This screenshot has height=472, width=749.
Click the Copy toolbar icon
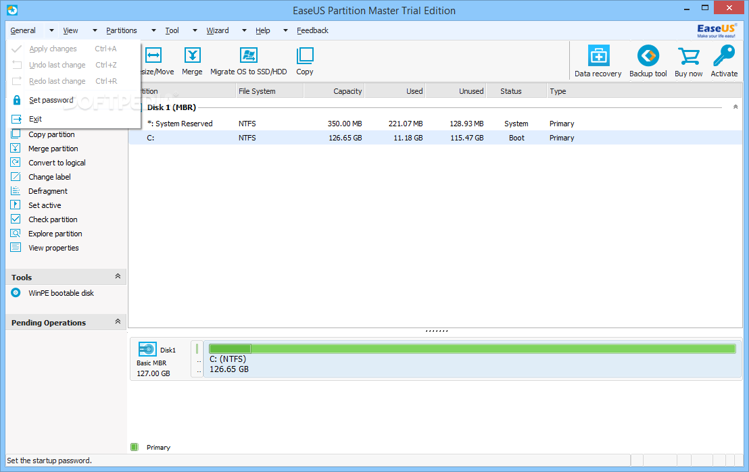[305, 55]
